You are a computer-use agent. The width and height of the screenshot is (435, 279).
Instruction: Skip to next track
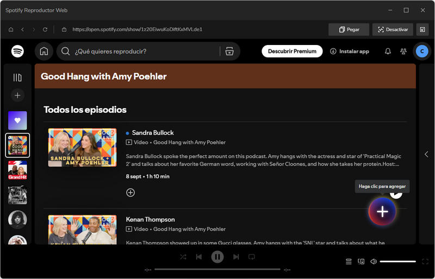point(236,257)
